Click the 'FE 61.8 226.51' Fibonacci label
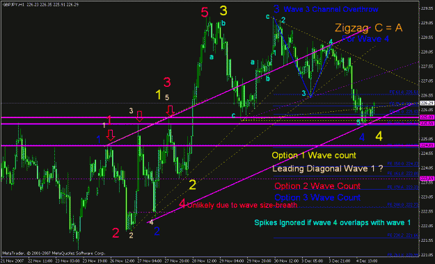 tap(404, 92)
